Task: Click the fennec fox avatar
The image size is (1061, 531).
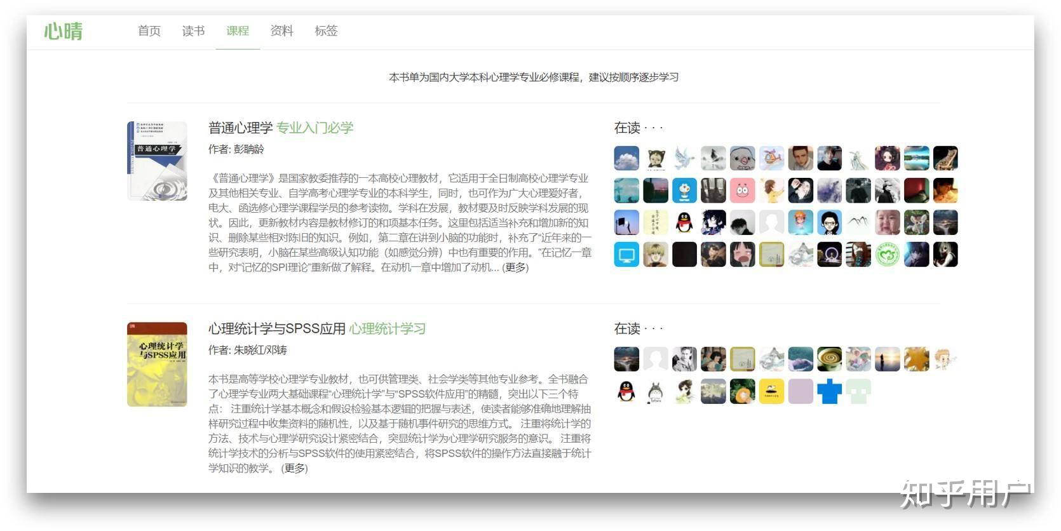Action: click(x=916, y=222)
